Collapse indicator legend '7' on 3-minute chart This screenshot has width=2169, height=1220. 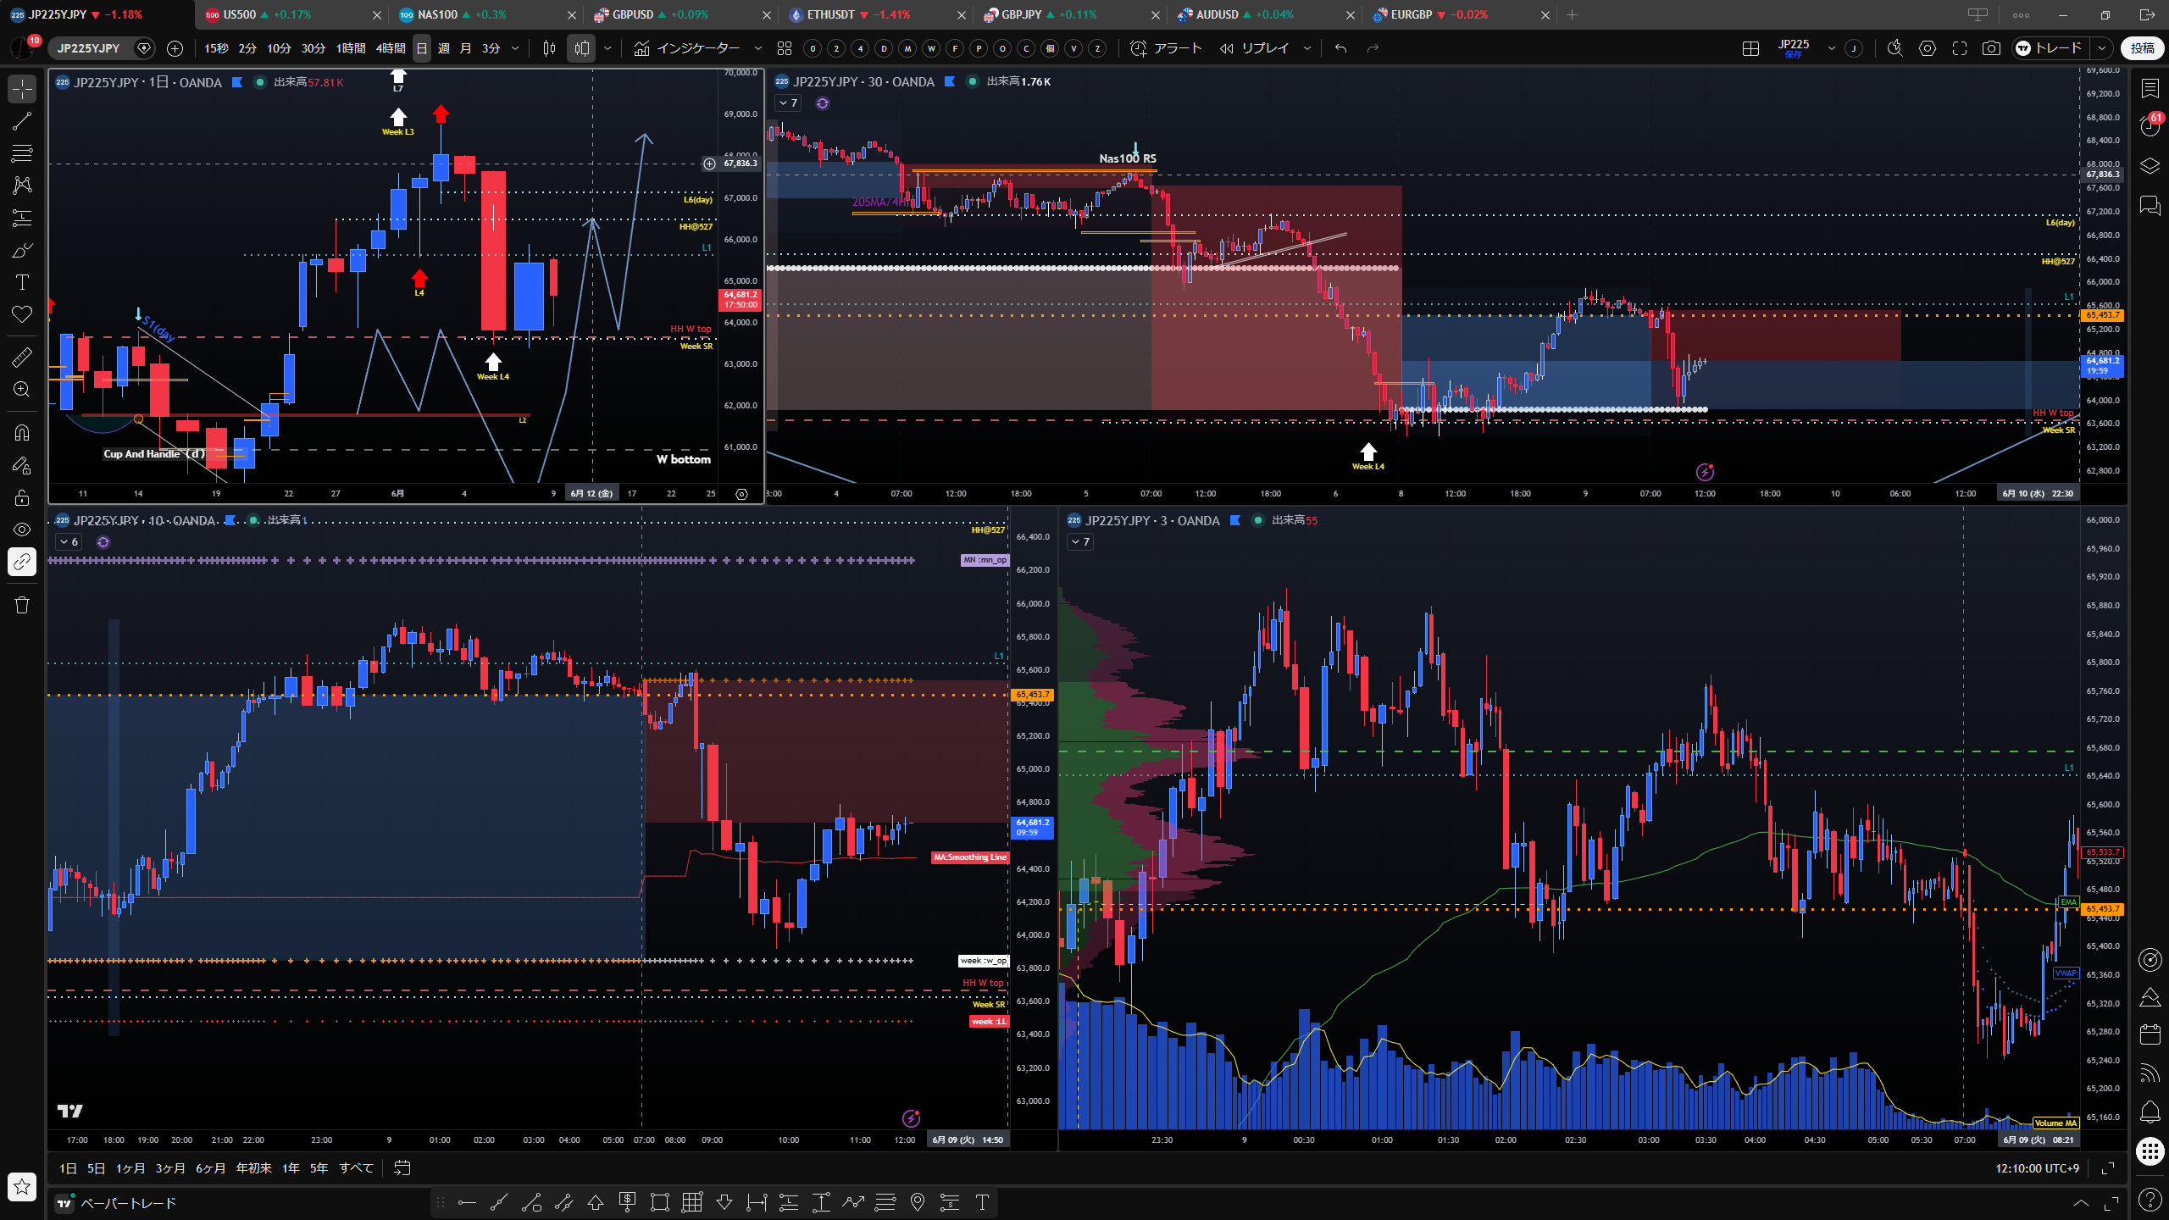point(1080,542)
